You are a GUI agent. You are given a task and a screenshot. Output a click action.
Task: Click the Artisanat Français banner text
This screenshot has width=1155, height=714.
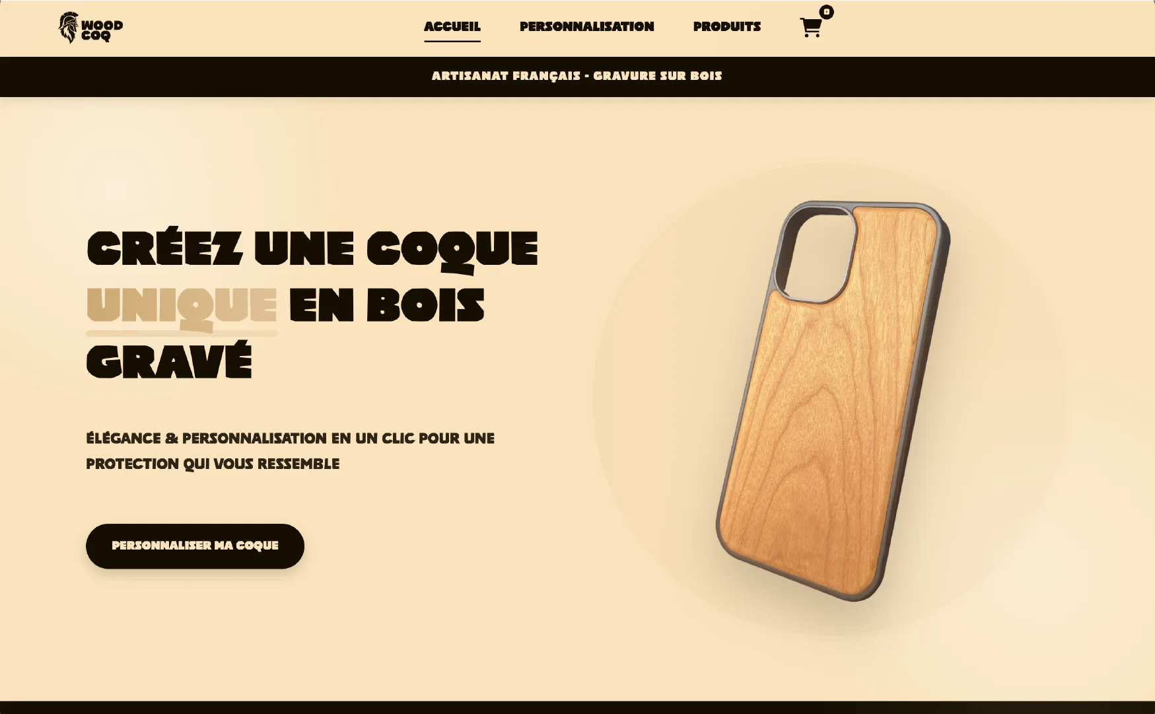pyautogui.click(x=577, y=76)
